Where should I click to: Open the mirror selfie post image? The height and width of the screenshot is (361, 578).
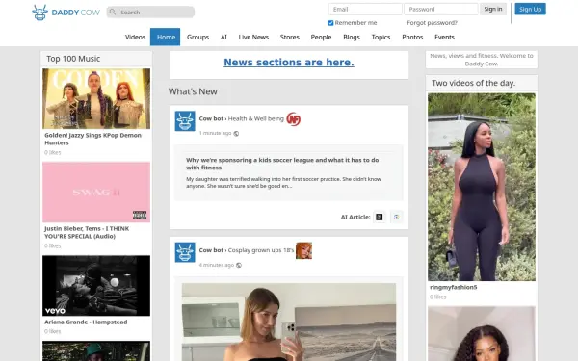tap(289, 322)
